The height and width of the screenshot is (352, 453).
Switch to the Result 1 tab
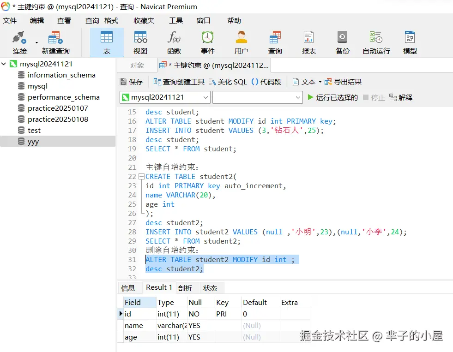pos(159,287)
